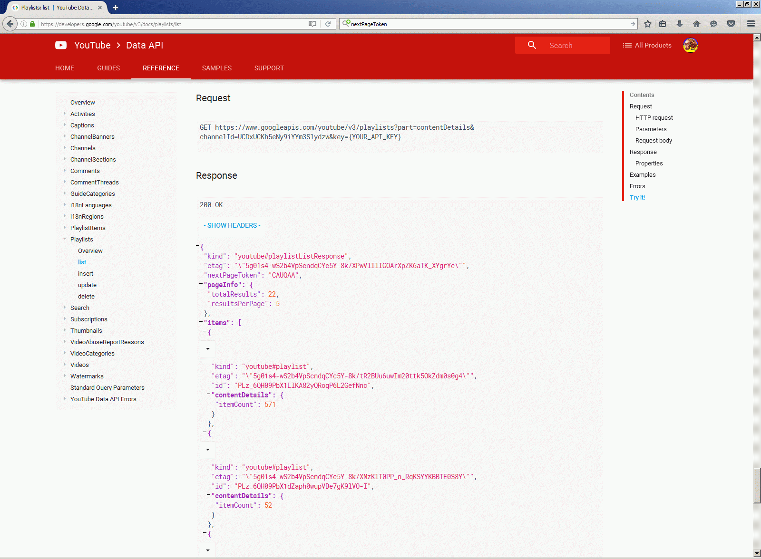Toggle reader view icon in the address bar
This screenshot has width=761, height=559.
tap(312, 24)
